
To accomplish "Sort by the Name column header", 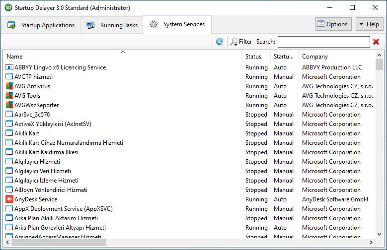I will point(122,57).
